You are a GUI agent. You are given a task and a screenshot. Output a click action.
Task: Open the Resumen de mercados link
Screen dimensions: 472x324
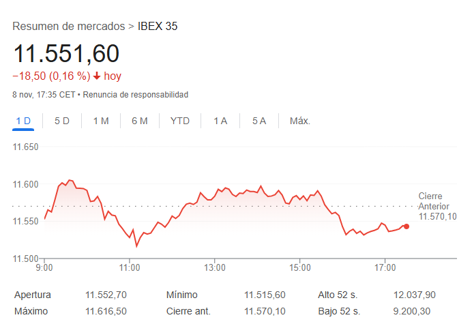point(69,27)
